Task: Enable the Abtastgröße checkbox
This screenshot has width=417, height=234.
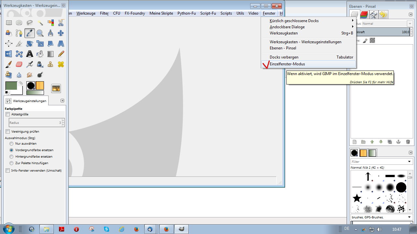Action: pyautogui.click(x=8, y=114)
